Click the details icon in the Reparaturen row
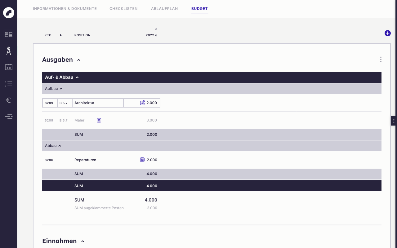Screen dimensions: 397x248 (x=142, y=160)
